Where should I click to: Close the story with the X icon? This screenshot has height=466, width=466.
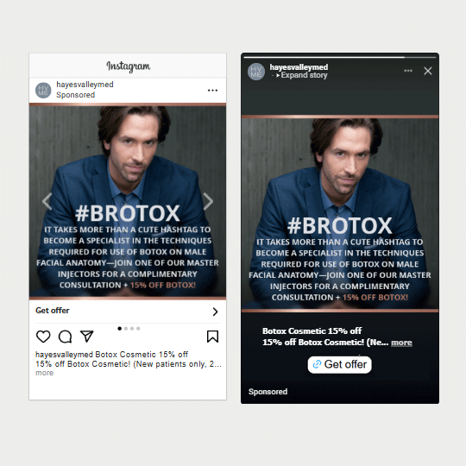click(x=428, y=71)
